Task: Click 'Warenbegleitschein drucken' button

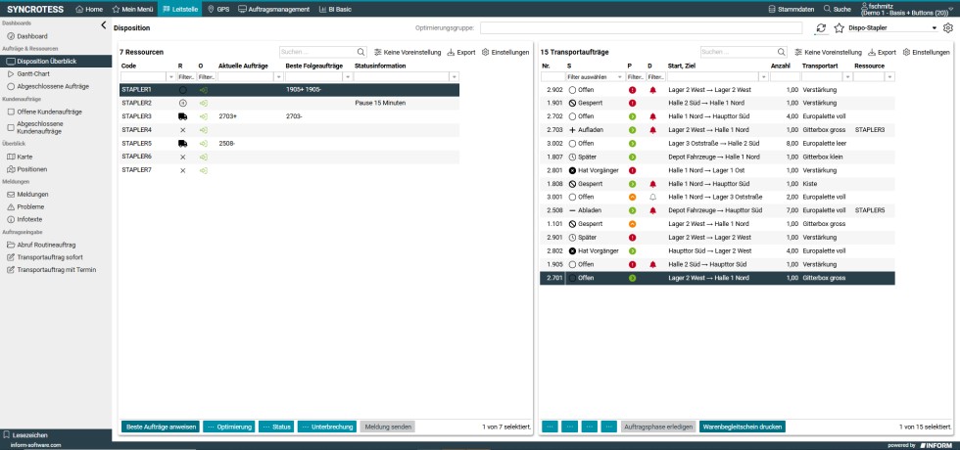Action: point(742,427)
